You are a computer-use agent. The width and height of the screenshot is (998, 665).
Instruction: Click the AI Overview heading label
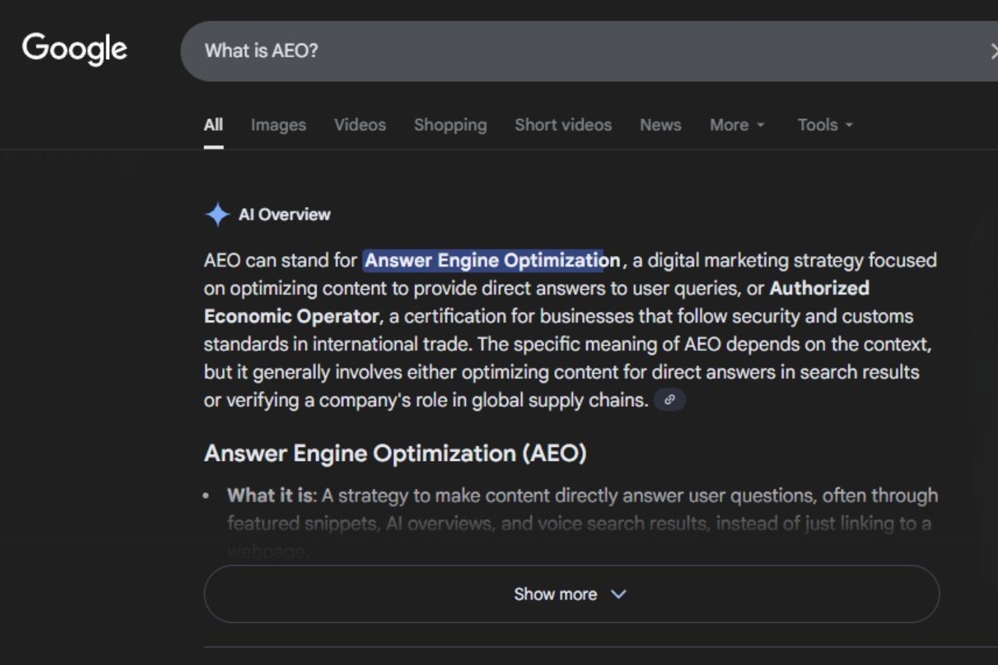click(285, 213)
